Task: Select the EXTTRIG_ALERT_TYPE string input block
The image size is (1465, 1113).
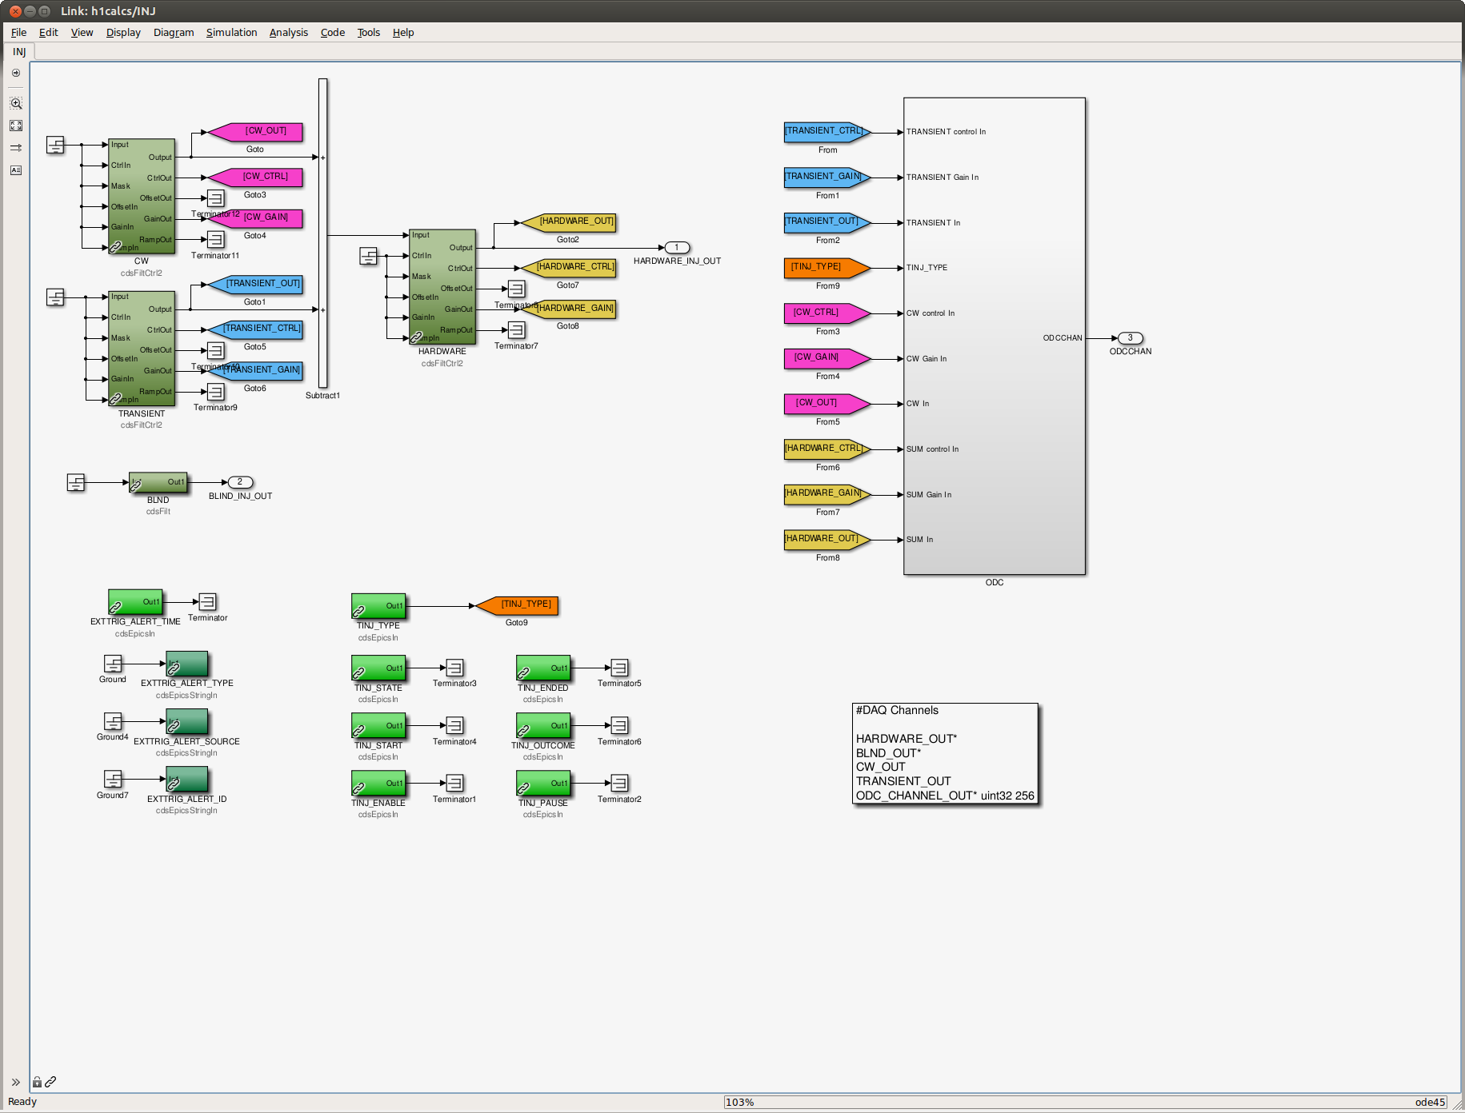Action: [x=187, y=664]
